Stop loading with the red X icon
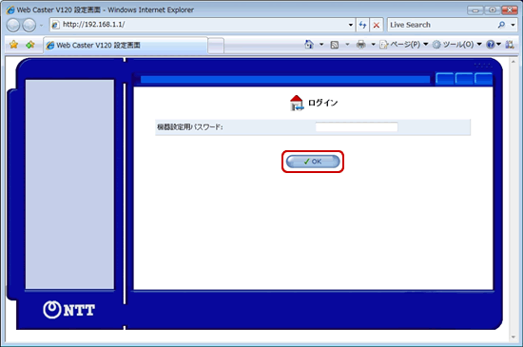This screenshot has height=347, width=523. (x=377, y=25)
